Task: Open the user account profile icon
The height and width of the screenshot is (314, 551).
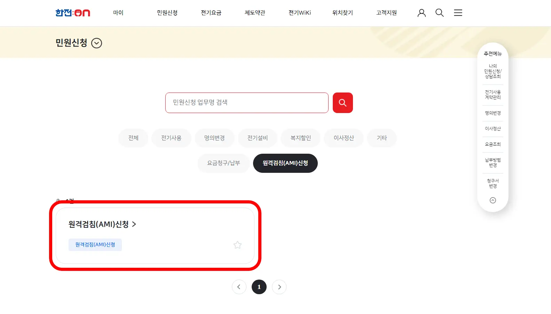Action: (x=422, y=13)
